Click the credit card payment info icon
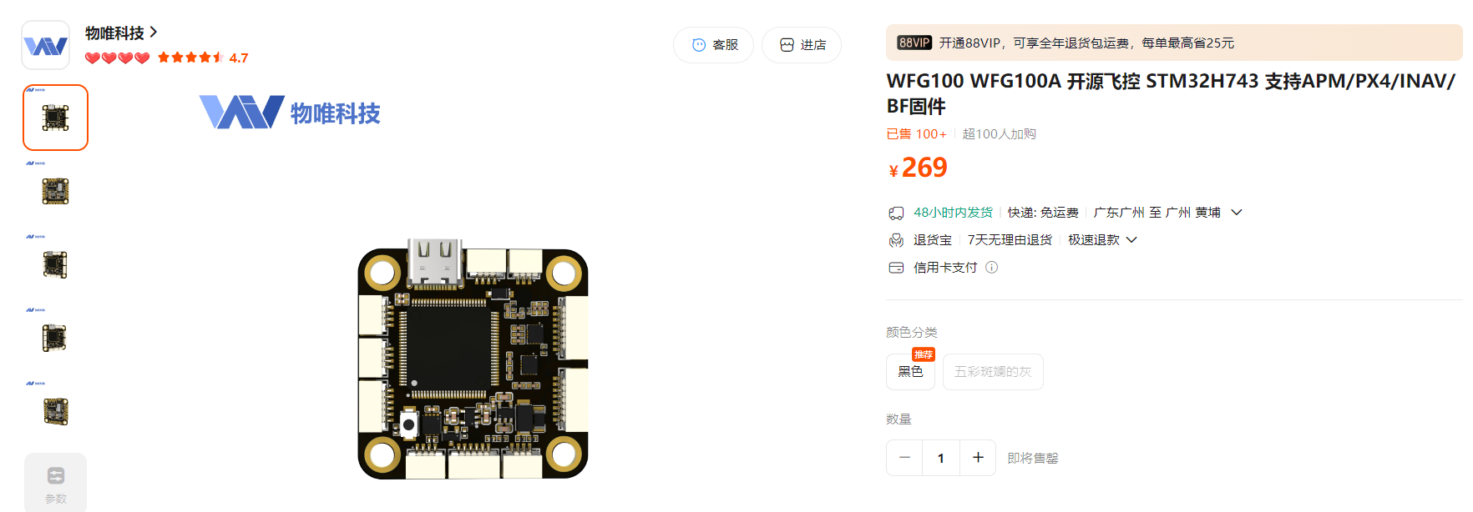The height and width of the screenshot is (512, 1473). 991,268
